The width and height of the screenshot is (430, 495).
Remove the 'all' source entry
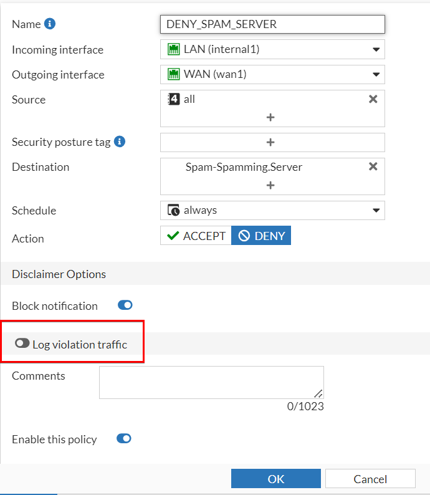click(x=373, y=99)
